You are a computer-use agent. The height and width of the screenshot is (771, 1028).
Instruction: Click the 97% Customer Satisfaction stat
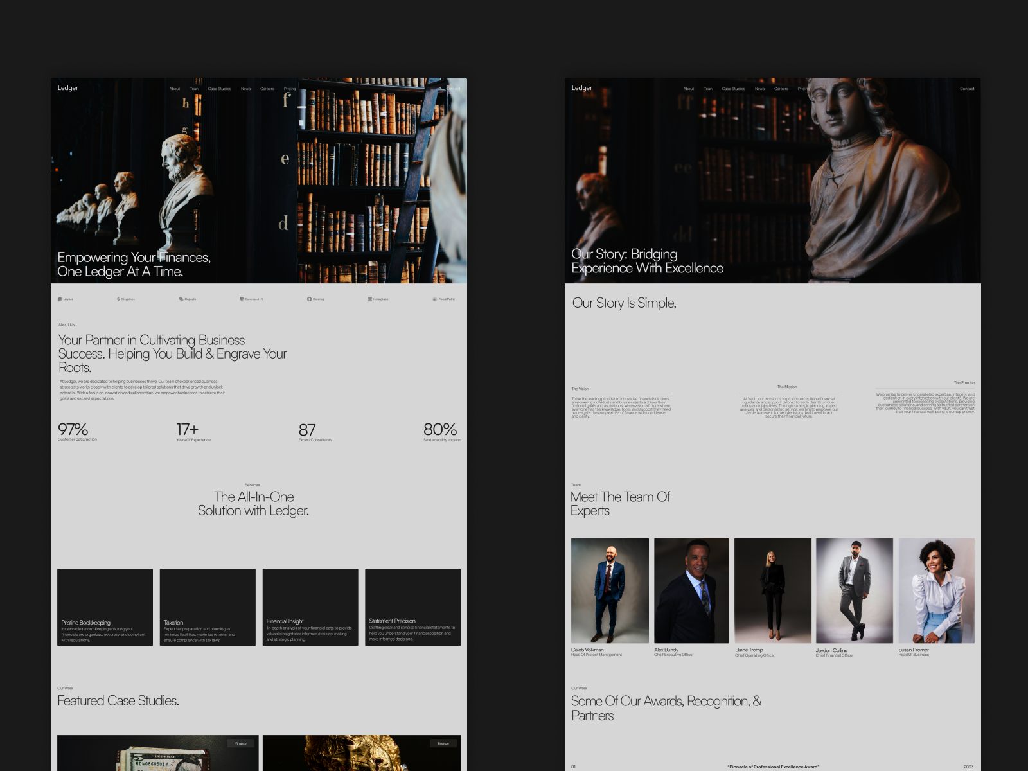click(77, 432)
